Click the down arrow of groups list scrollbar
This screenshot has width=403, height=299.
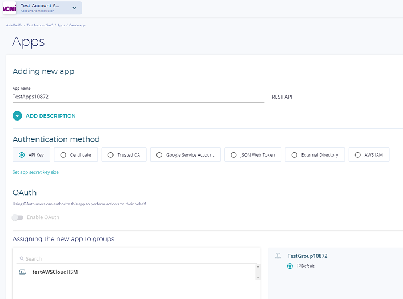tap(258, 277)
